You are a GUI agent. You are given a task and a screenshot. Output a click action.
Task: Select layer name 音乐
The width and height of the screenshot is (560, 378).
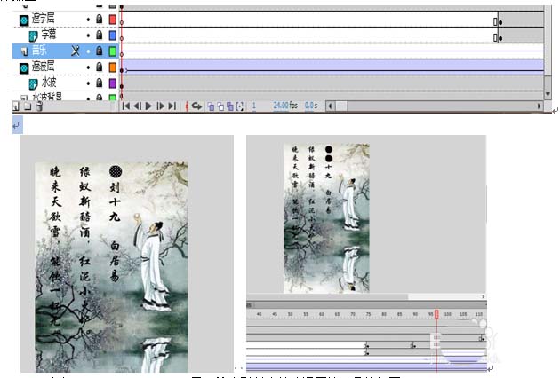[40, 51]
